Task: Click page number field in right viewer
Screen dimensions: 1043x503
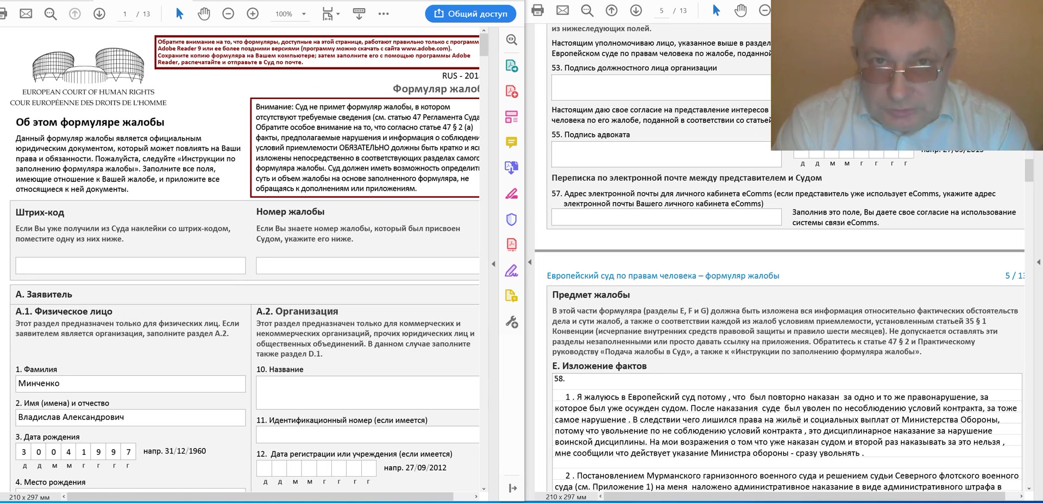Action: click(661, 11)
